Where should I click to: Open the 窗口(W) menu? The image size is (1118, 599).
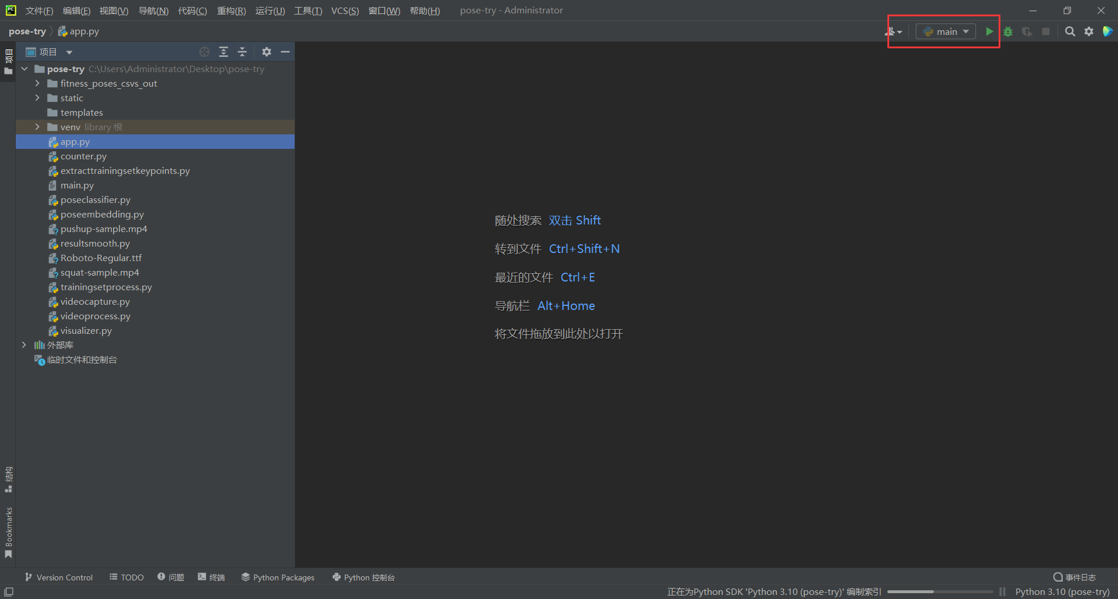point(384,10)
